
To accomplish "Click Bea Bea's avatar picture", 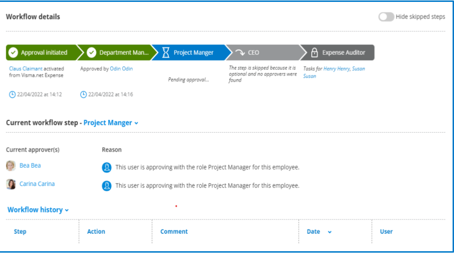I will pos(11,166).
